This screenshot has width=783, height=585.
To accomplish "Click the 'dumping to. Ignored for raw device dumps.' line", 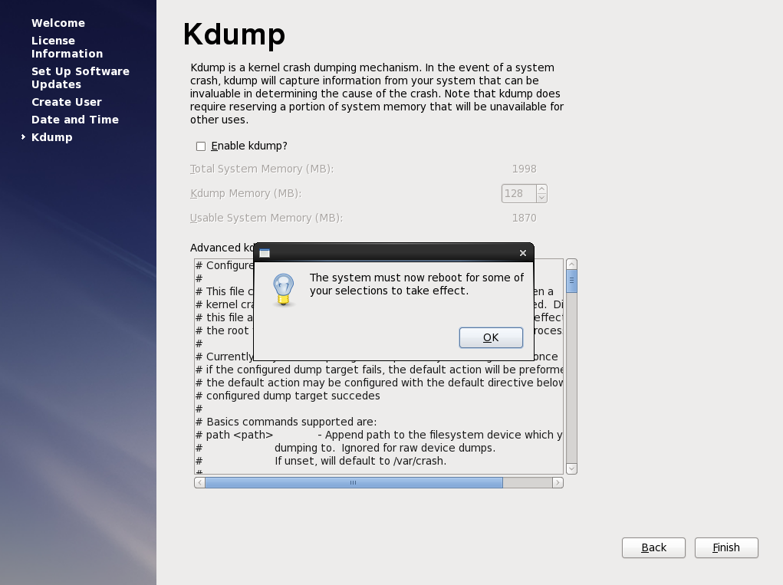I will (385, 448).
